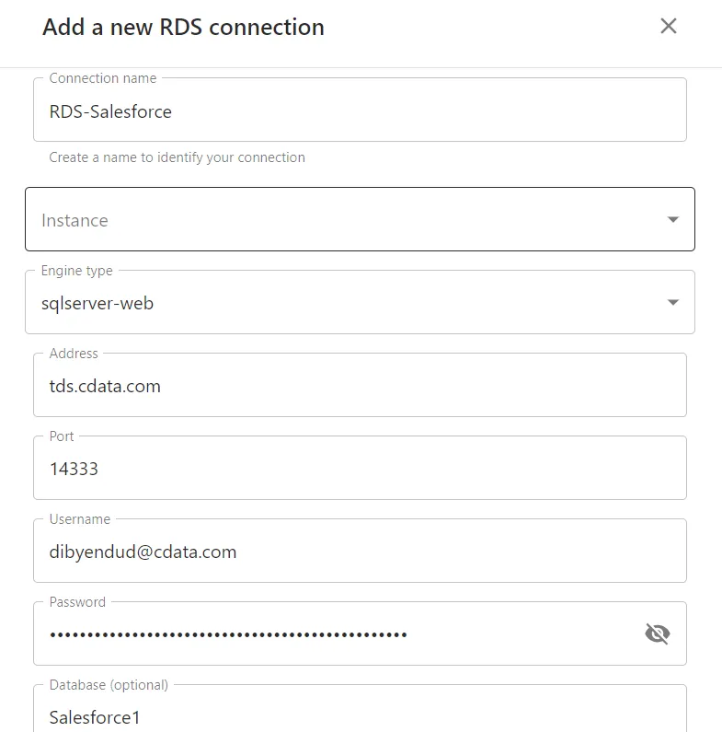Select the Port field containing 14333
Screen dimensions: 722x732
tap(359, 470)
